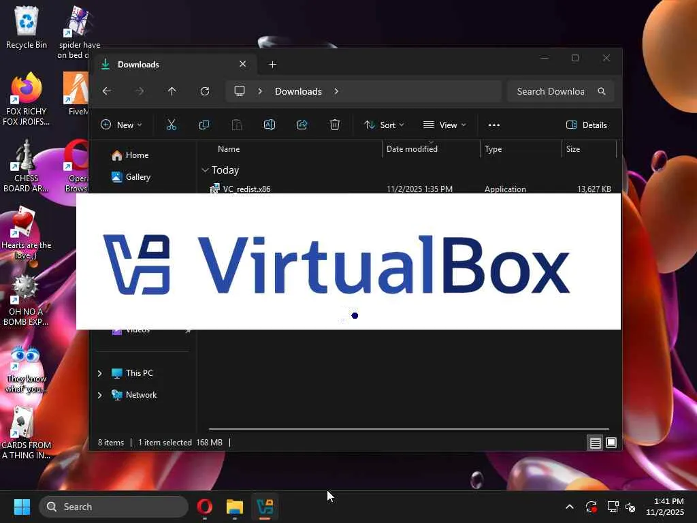Click the PC icon in address bar
The width and height of the screenshot is (697, 523).
point(240,91)
